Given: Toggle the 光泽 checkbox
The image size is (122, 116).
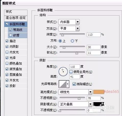Looking at the screenshot, I should [x=7, y=58].
